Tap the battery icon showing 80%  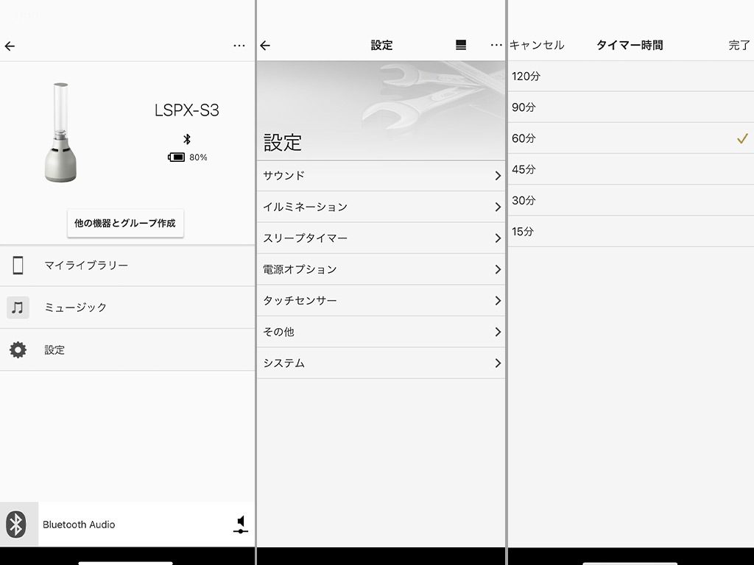pos(176,157)
